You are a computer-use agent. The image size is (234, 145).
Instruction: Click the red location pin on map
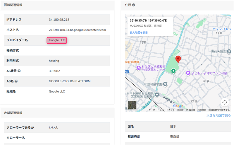tap(178, 59)
